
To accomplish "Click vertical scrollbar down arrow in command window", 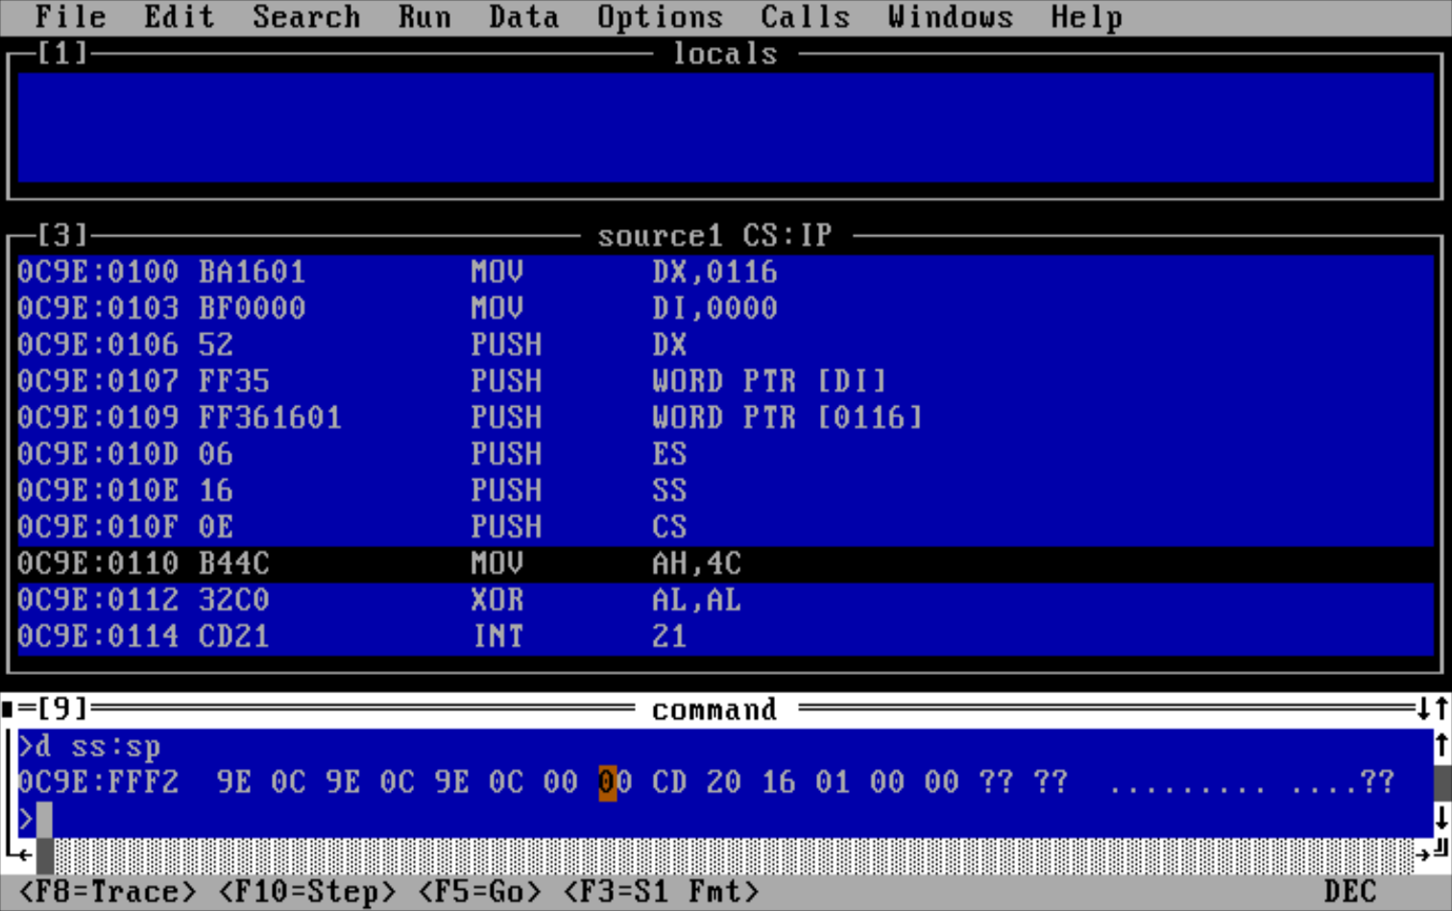I will [1442, 819].
